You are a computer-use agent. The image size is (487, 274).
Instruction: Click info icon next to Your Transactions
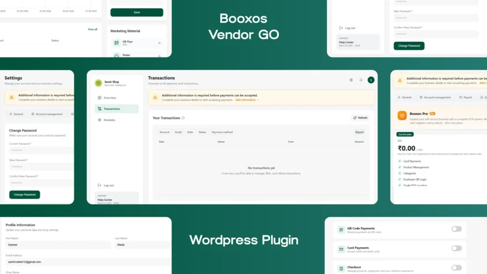click(183, 118)
